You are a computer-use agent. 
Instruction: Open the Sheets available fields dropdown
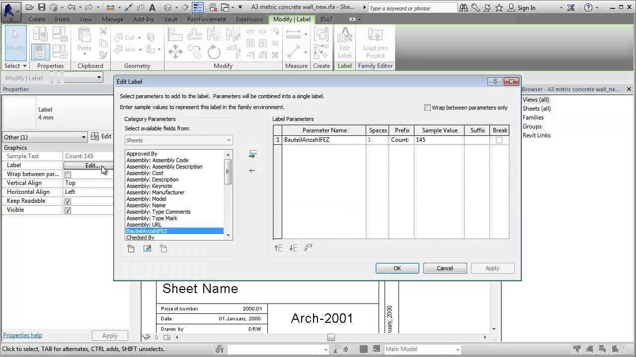coord(178,140)
